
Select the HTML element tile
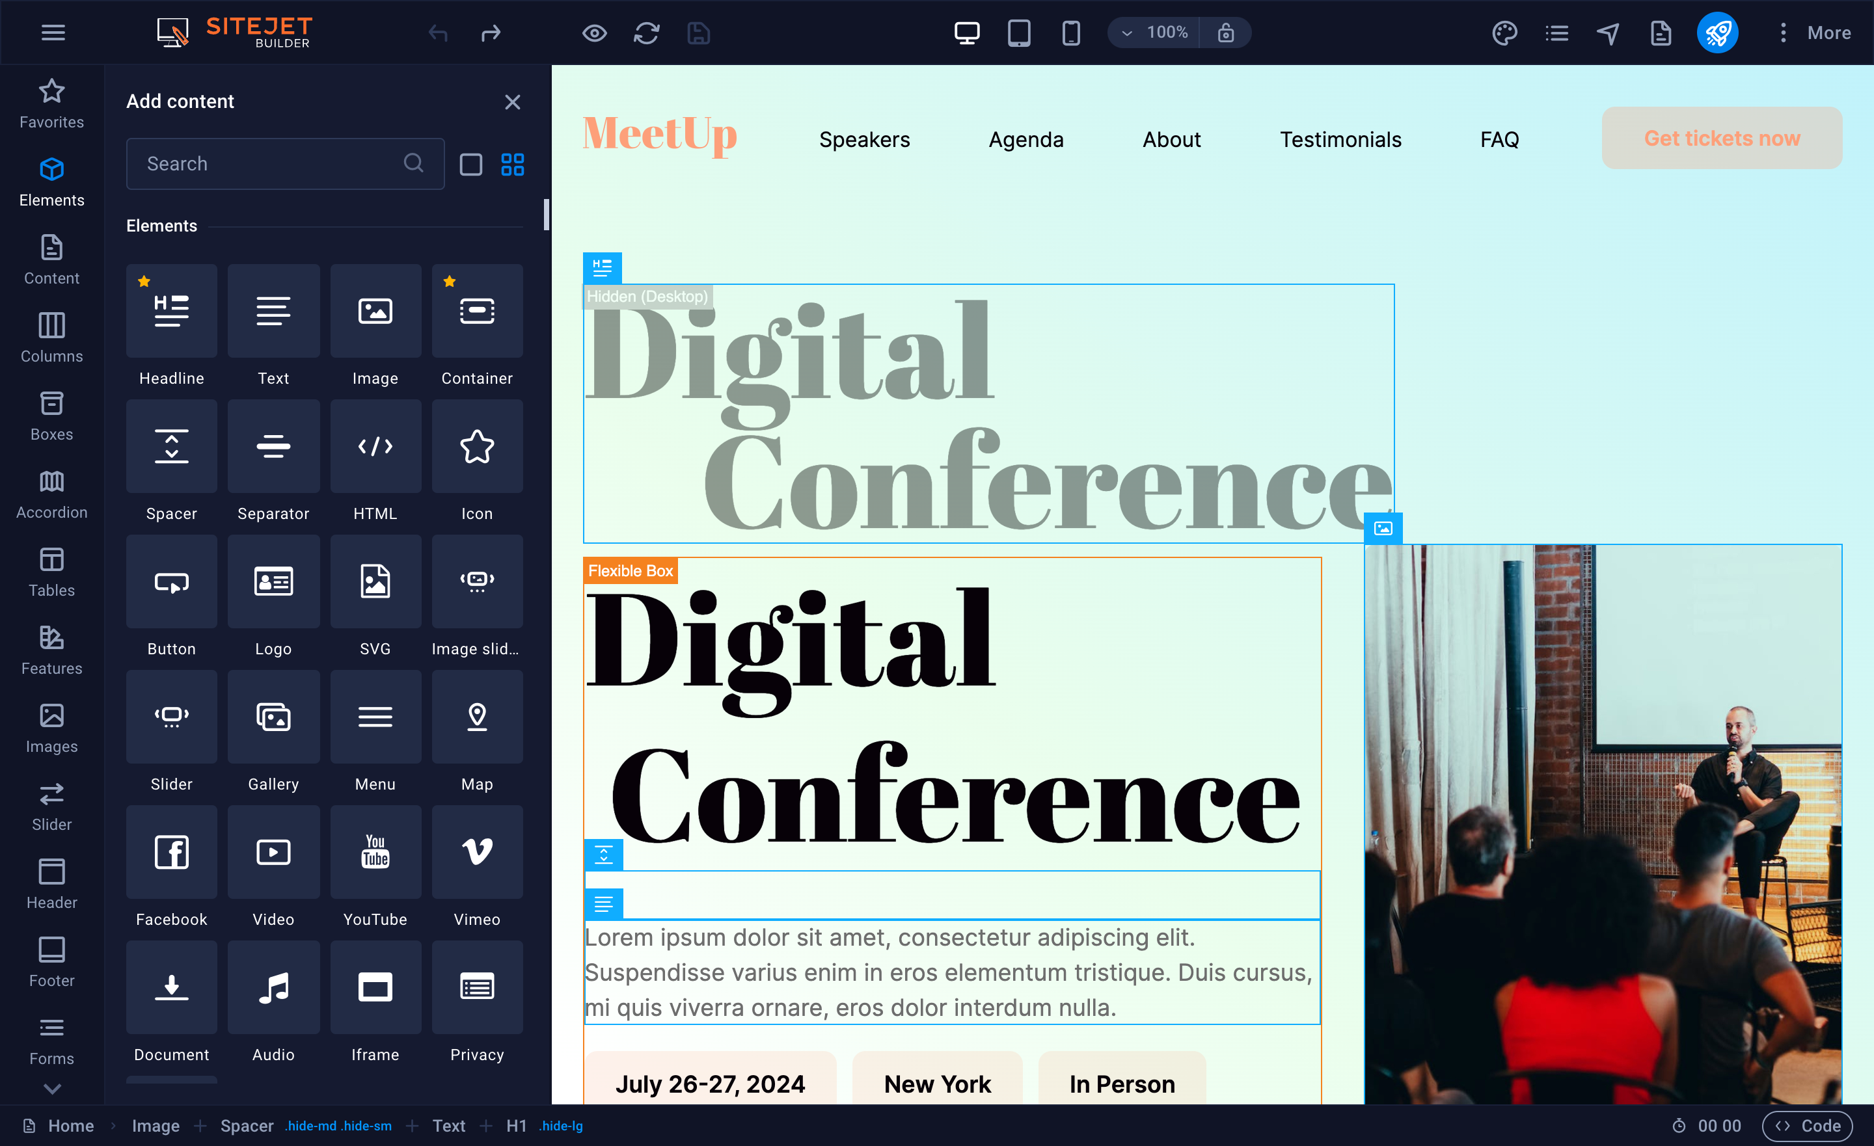(375, 446)
